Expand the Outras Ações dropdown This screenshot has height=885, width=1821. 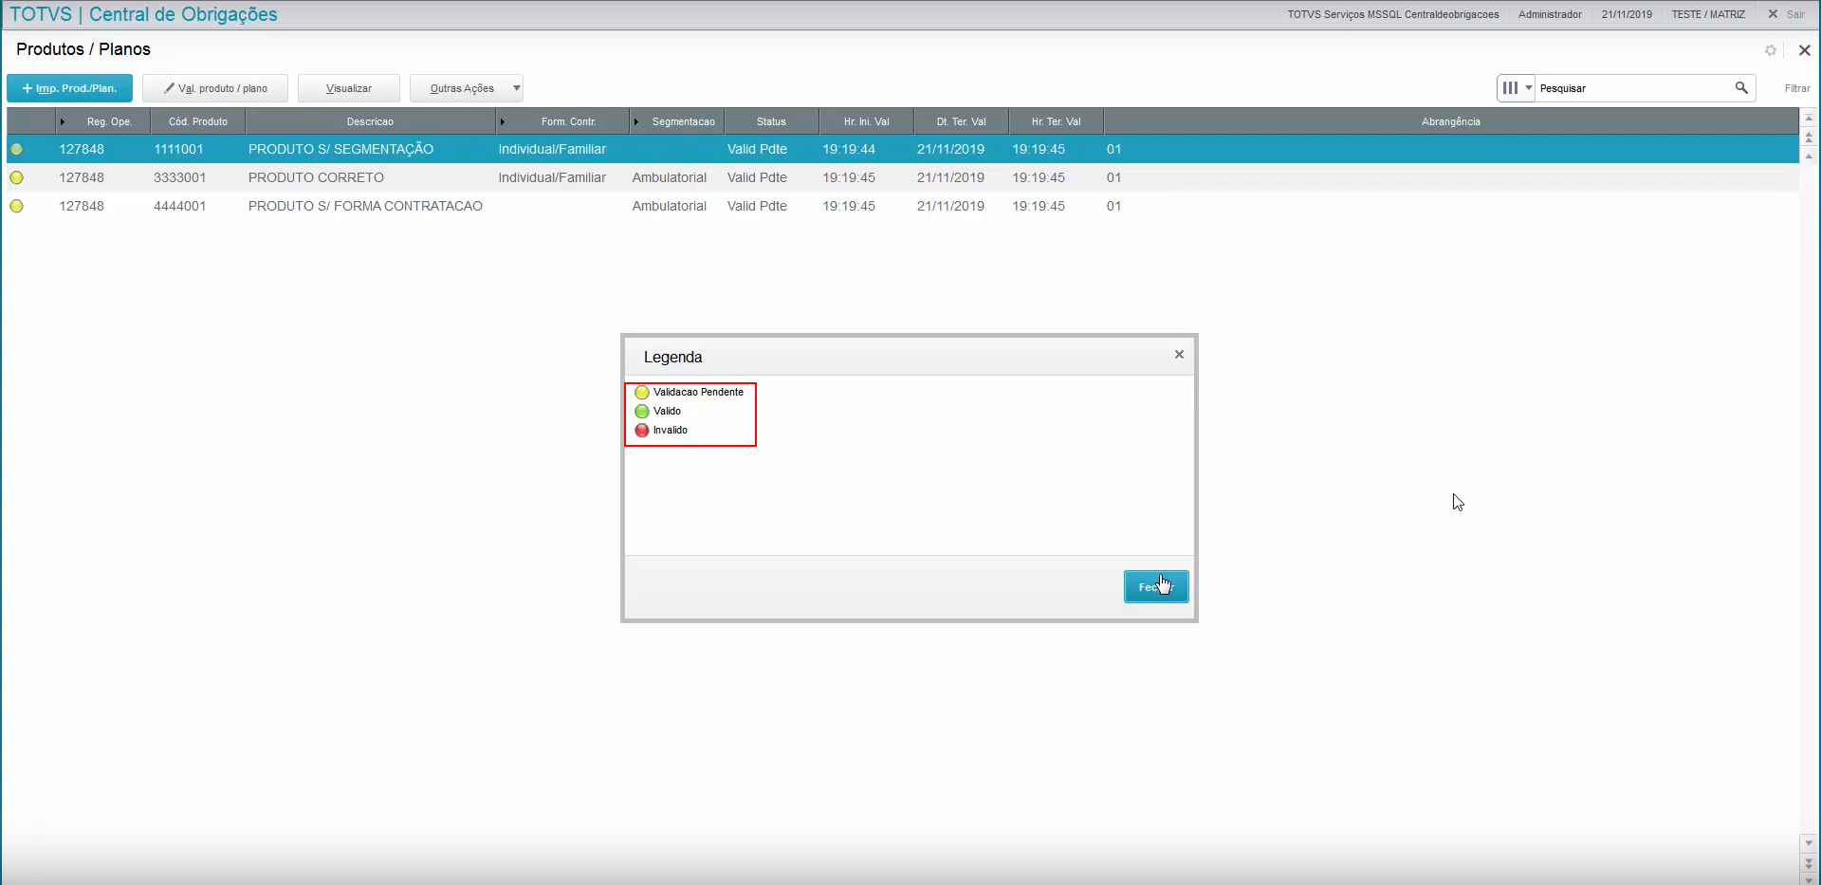[x=467, y=88]
